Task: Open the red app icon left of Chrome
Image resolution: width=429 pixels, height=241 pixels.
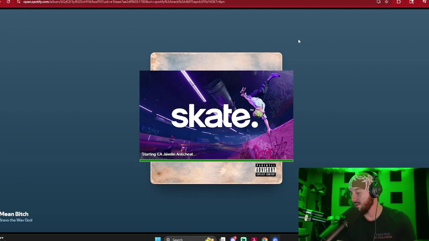Action: click(254, 239)
